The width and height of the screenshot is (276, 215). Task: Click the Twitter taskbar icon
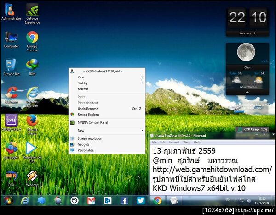click(141, 201)
